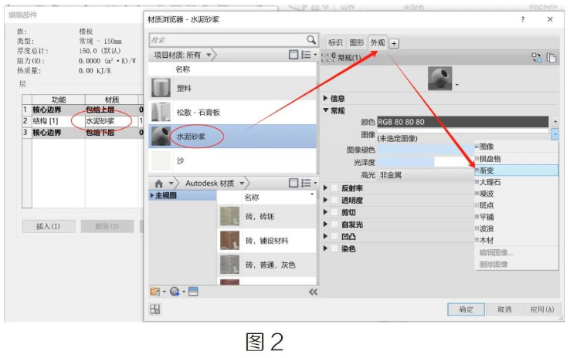Screen dimensions: 587x358
Task: Expand the 信息 section
Action: point(326,98)
